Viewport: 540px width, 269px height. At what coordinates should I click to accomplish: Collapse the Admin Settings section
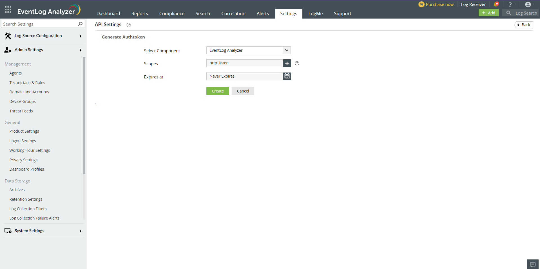coord(81,50)
